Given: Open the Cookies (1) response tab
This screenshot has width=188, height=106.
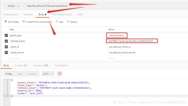Looking at the screenshot, I should (21, 65).
